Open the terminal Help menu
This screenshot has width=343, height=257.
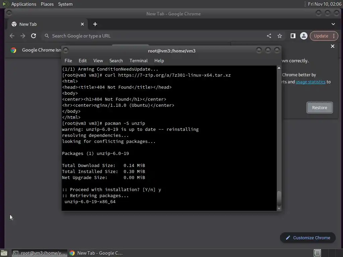[x=159, y=61]
